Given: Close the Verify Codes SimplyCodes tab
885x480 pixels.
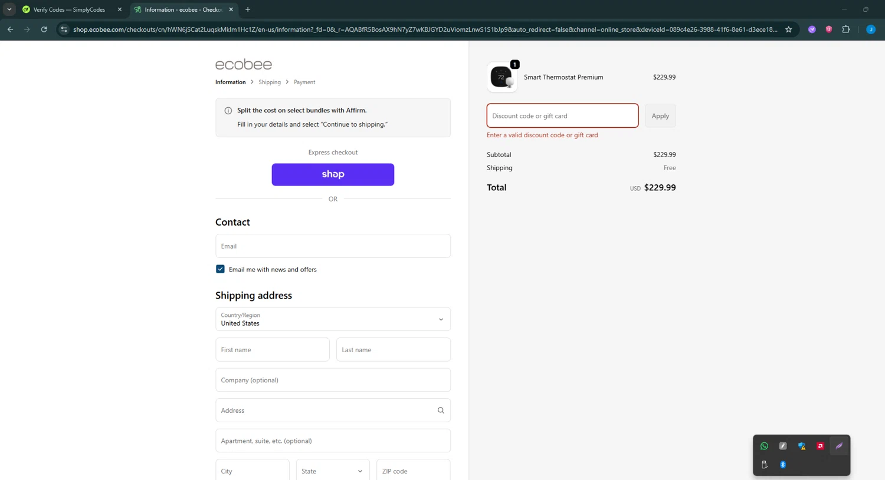Looking at the screenshot, I should (120, 9).
